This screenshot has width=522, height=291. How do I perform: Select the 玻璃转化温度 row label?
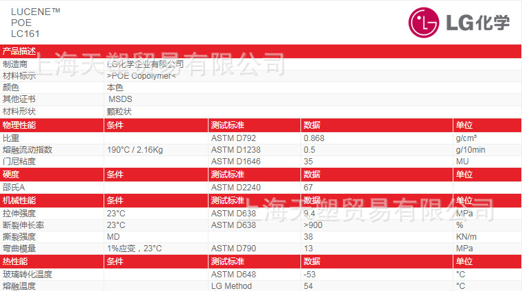point(27,275)
